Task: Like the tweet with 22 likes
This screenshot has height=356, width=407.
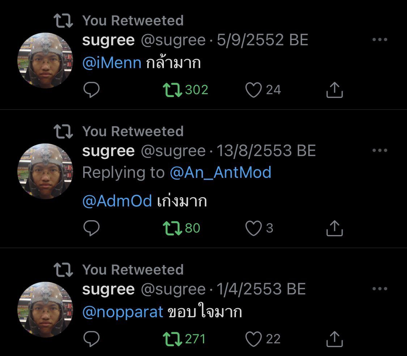Action: pos(253,339)
